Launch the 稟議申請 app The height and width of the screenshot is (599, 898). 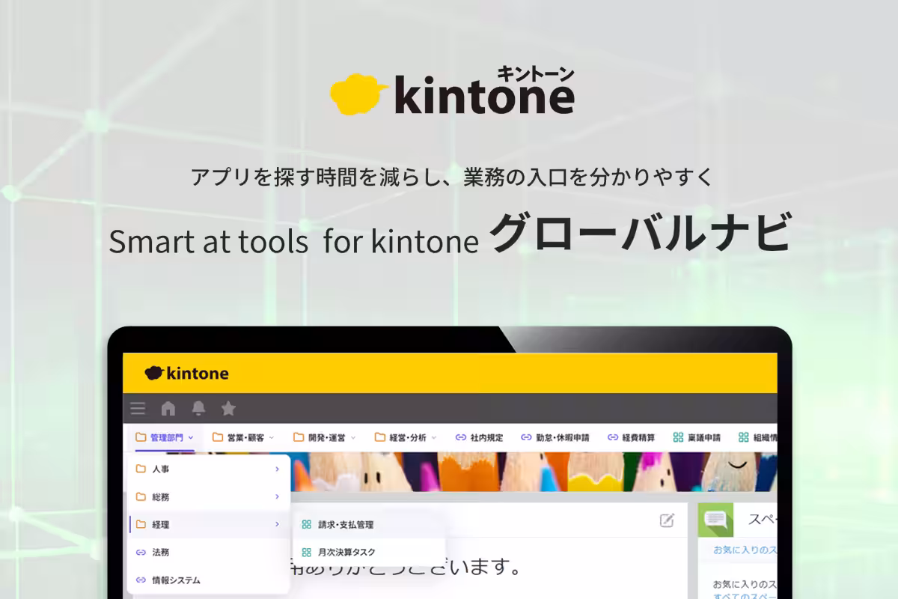(697, 437)
